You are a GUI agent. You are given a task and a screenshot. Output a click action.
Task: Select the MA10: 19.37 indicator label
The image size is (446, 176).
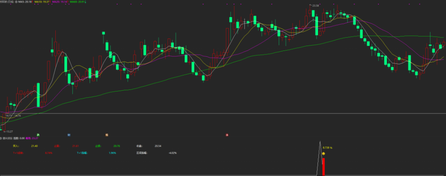click(x=42, y=2)
